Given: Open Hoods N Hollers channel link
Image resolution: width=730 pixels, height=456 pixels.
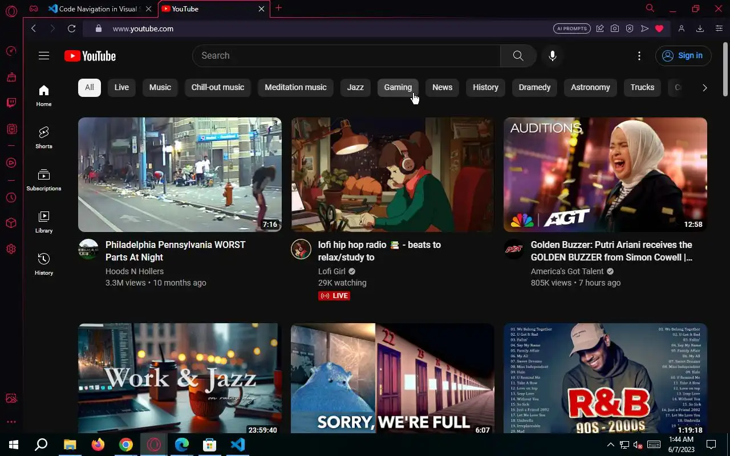Looking at the screenshot, I should (135, 271).
